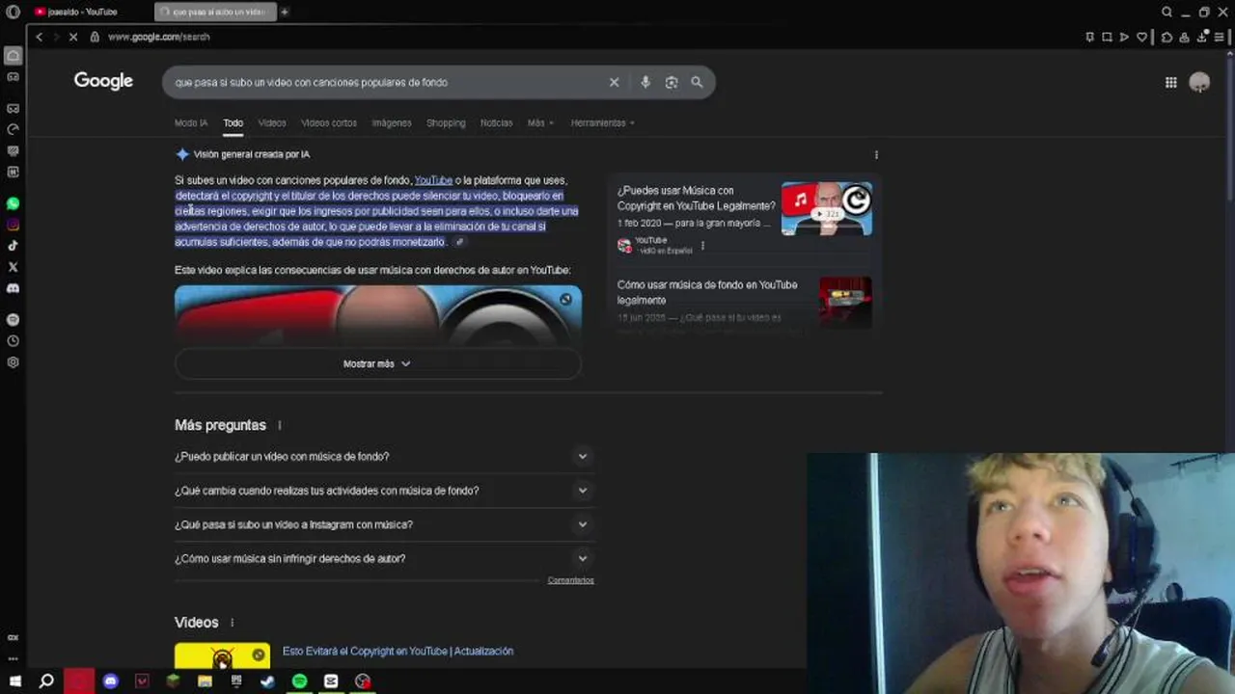Open Instagram in the Opera sidebar
Viewport: 1235px width, 694px height.
pyautogui.click(x=13, y=225)
